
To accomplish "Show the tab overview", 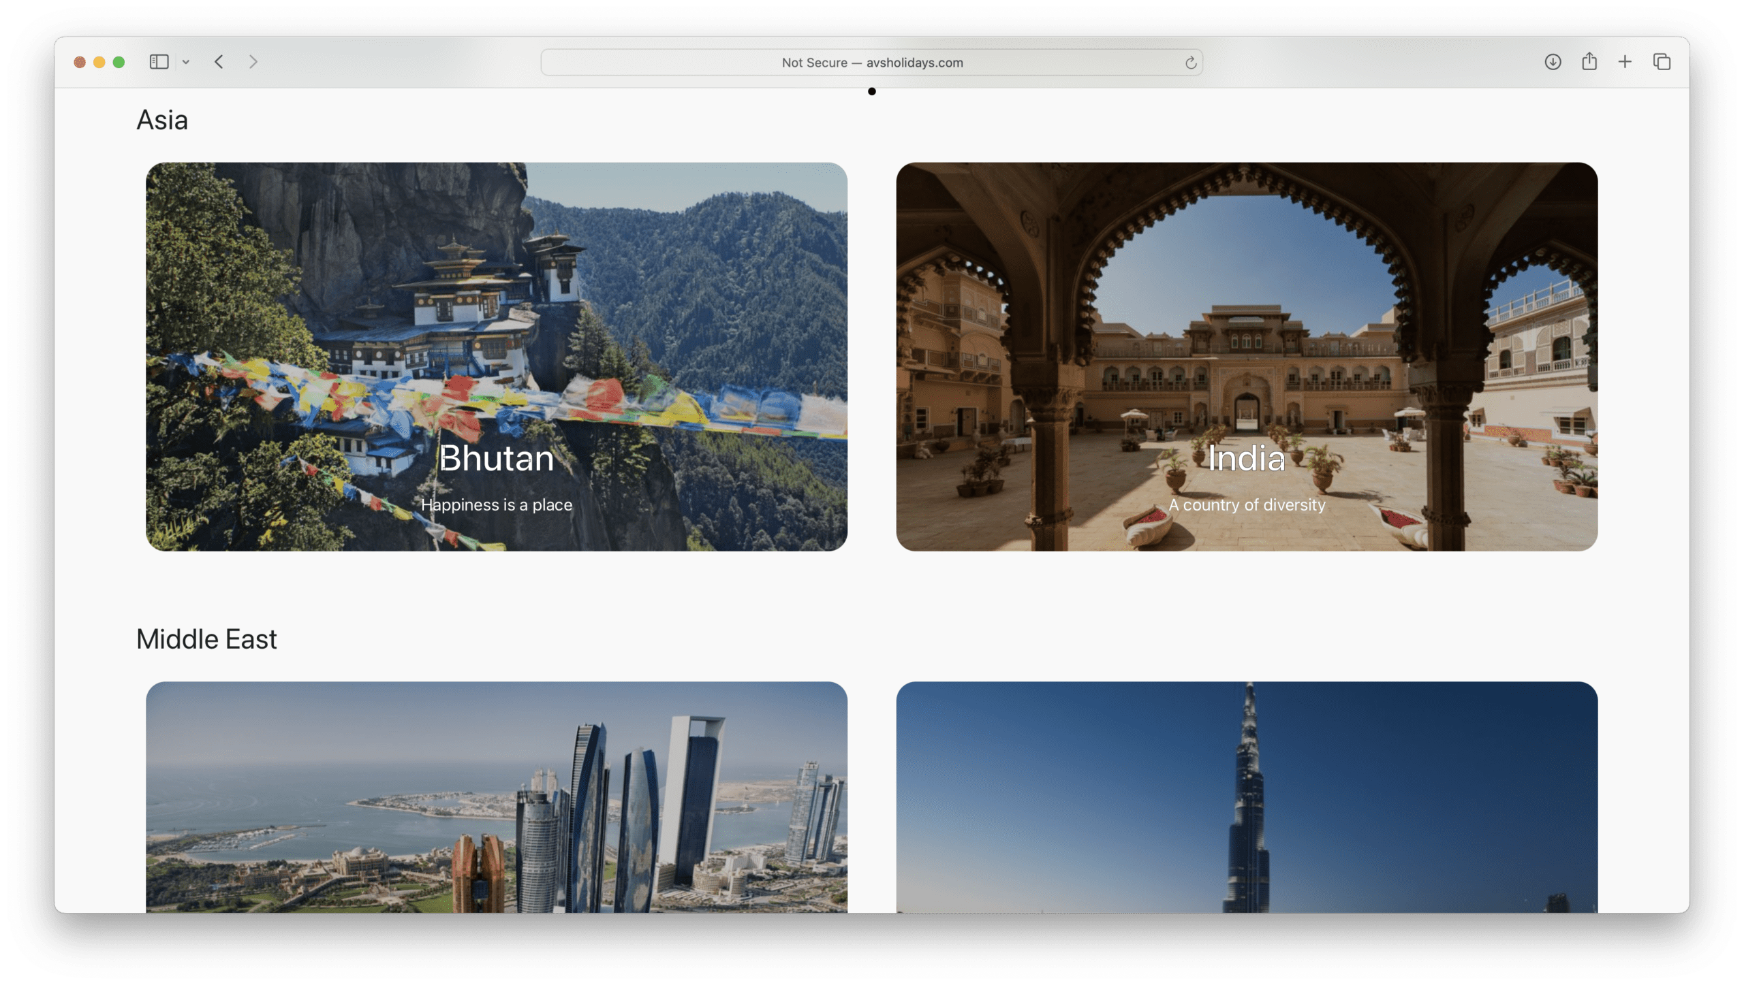I will pos(1662,62).
